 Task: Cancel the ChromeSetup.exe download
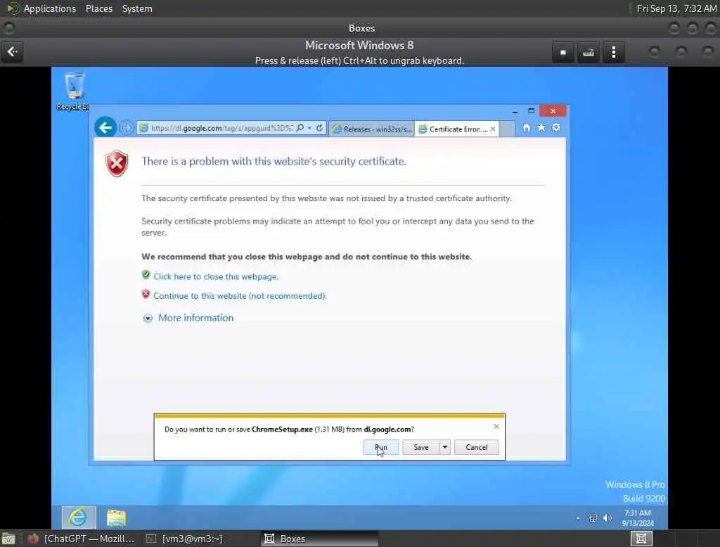(476, 447)
